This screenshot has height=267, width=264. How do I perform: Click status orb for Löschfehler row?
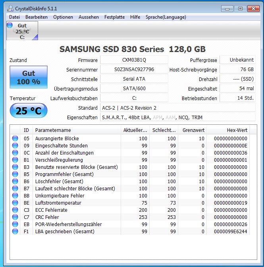[x=15, y=181]
